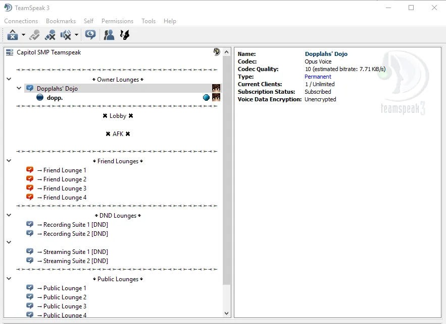Toggle Away status in the toolbar
The width and height of the screenshot is (446, 324).
click(13, 35)
